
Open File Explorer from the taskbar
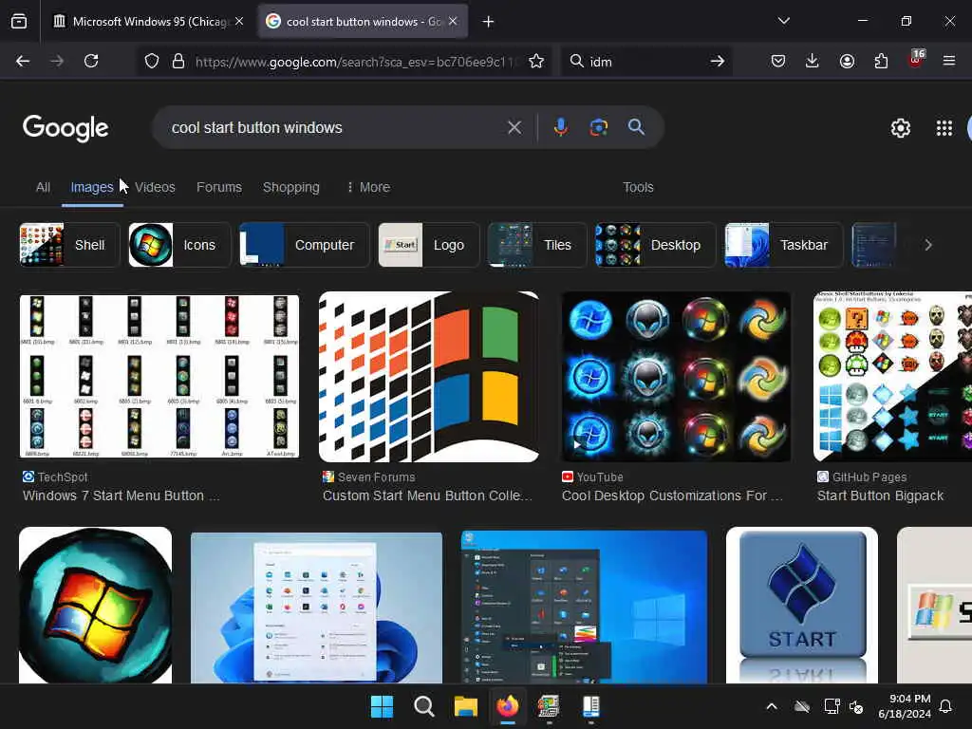[465, 706]
